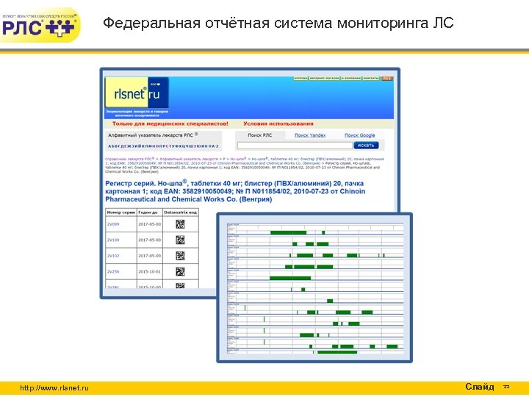Open the orange RSS feed button
Screen dimensions: 529x397
386,79
